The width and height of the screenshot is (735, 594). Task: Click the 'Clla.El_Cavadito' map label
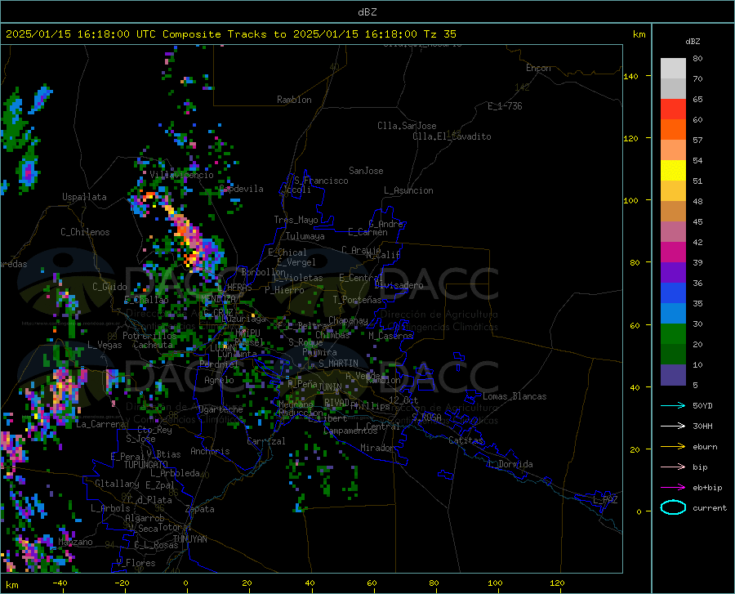(452, 136)
